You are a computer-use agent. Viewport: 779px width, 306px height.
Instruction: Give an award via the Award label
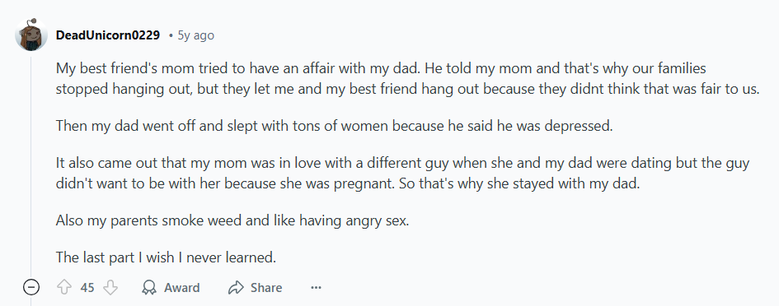(x=182, y=288)
